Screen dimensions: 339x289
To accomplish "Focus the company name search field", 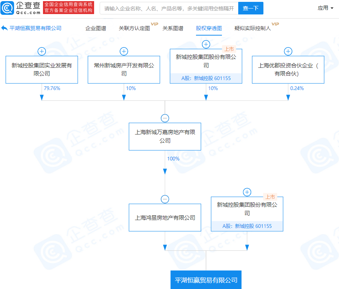I will (169, 8).
